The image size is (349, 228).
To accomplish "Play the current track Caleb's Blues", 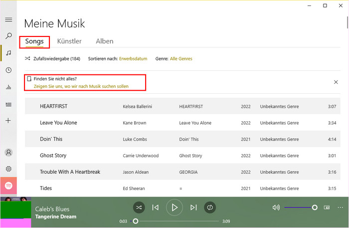I will coord(174,208).
